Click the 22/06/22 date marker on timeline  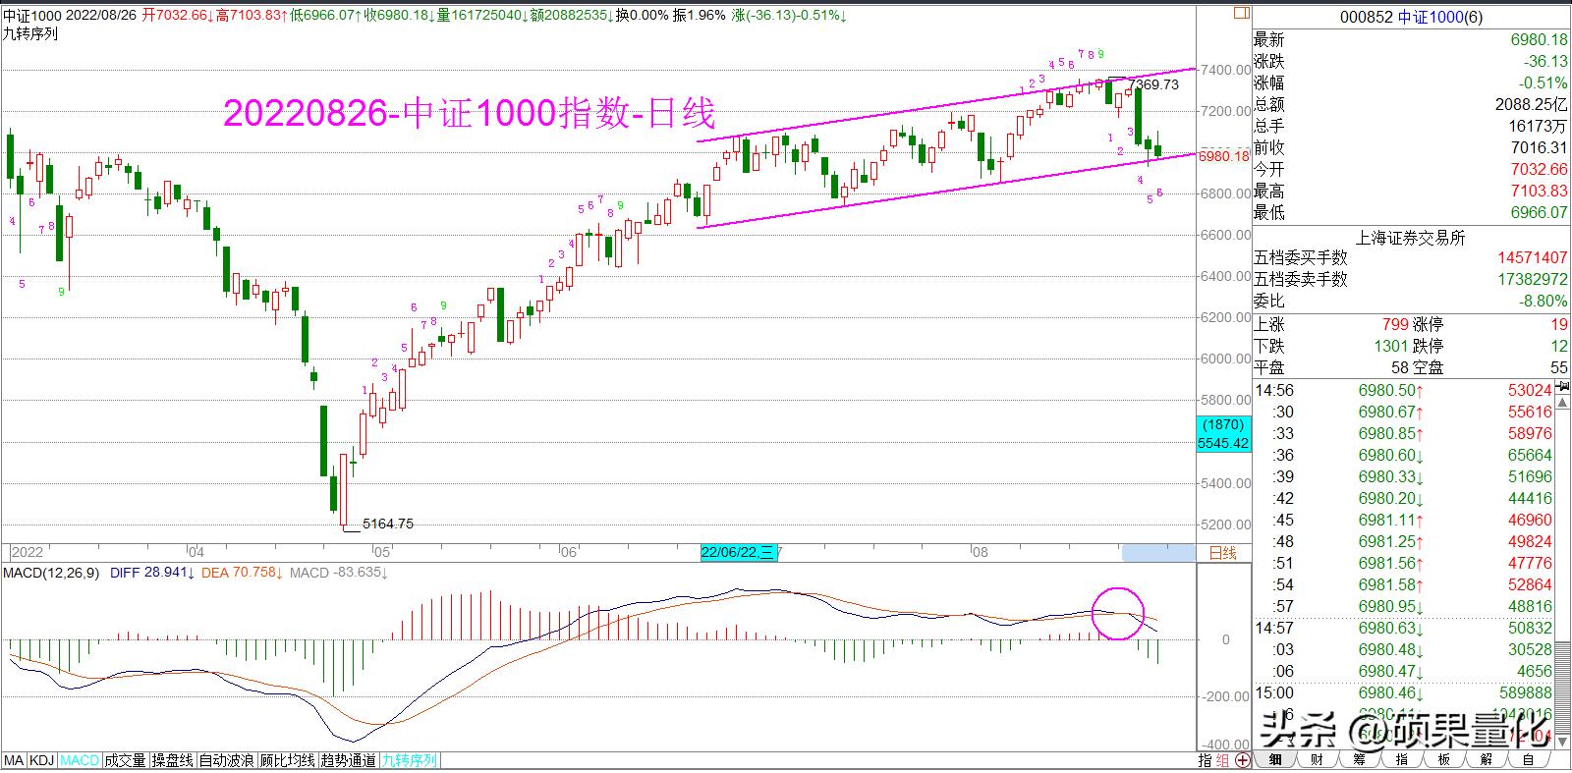[738, 552]
